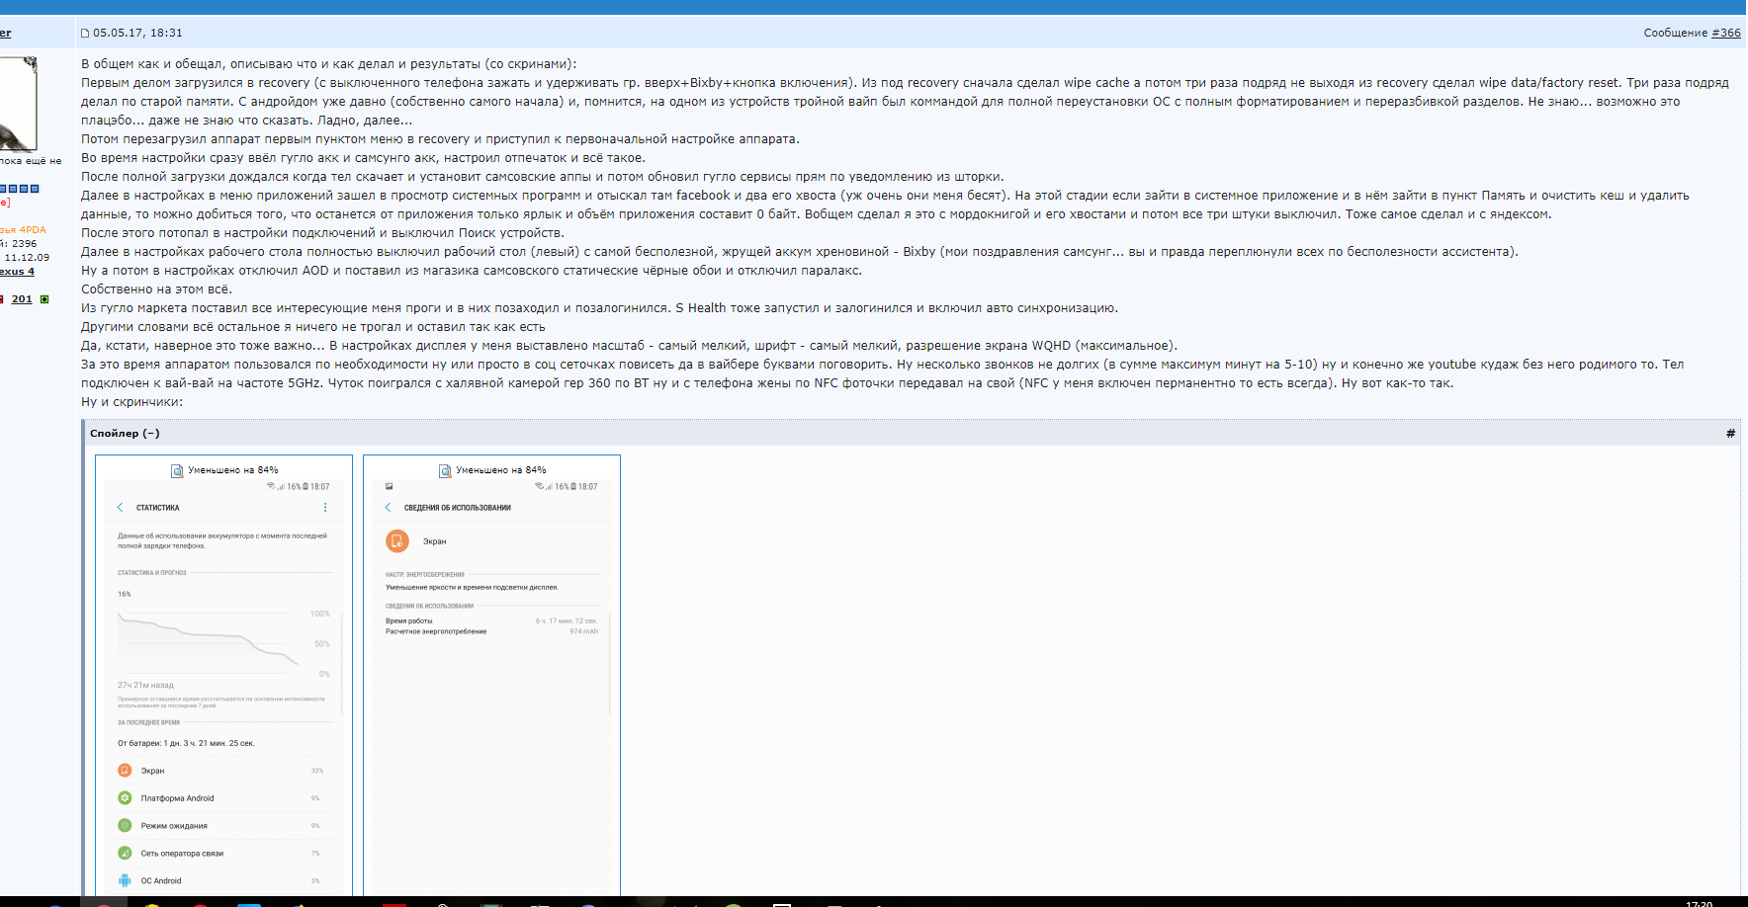Click 'От батареи: 1 дн. 3 ч. 21 мин. 25 сек.'

point(186,744)
